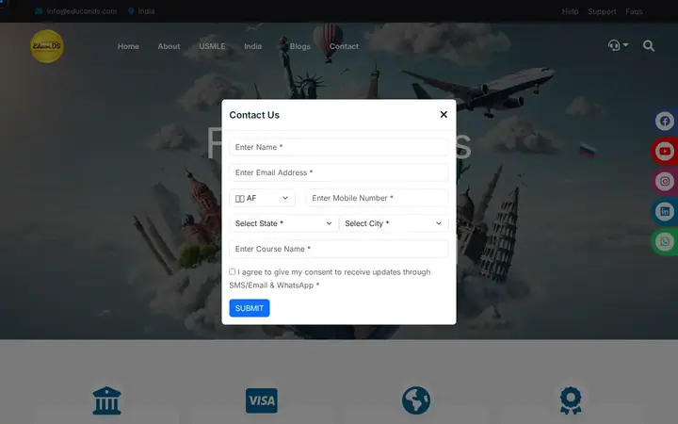Open the Faqs link
Screen dimensions: 678x424
634,11
